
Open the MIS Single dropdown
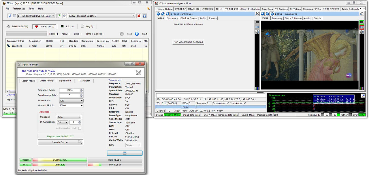coord(133,145)
